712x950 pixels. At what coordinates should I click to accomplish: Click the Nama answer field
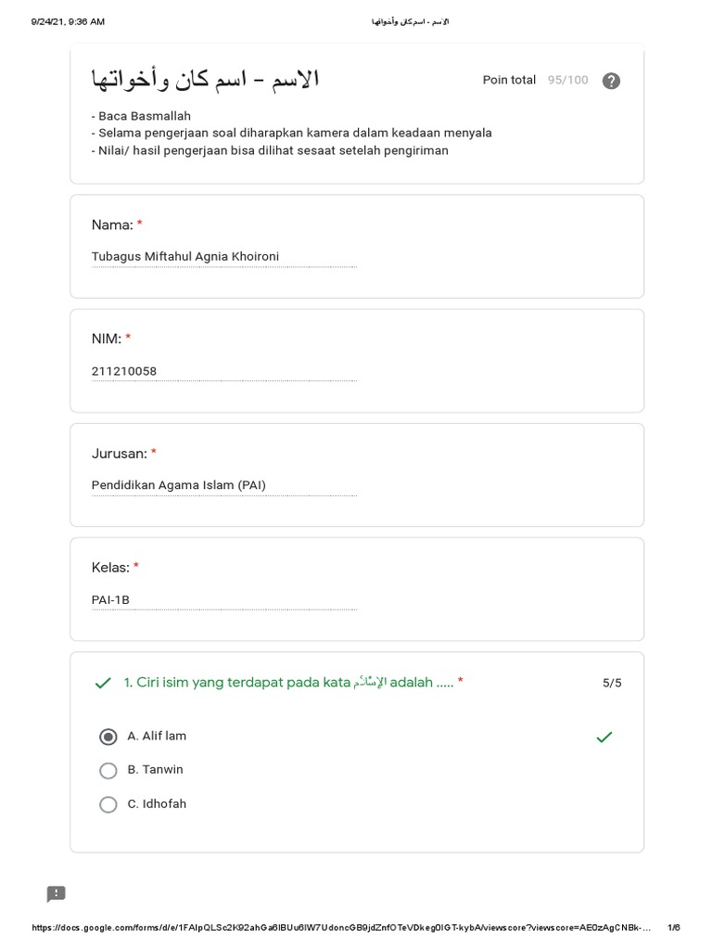[x=223, y=257]
